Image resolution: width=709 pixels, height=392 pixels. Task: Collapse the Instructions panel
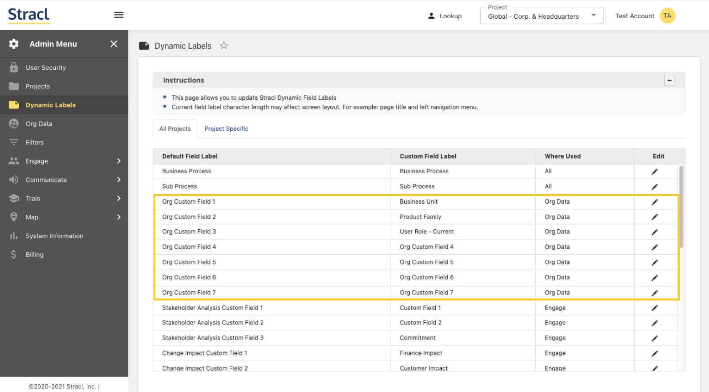[x=669, y=80]
